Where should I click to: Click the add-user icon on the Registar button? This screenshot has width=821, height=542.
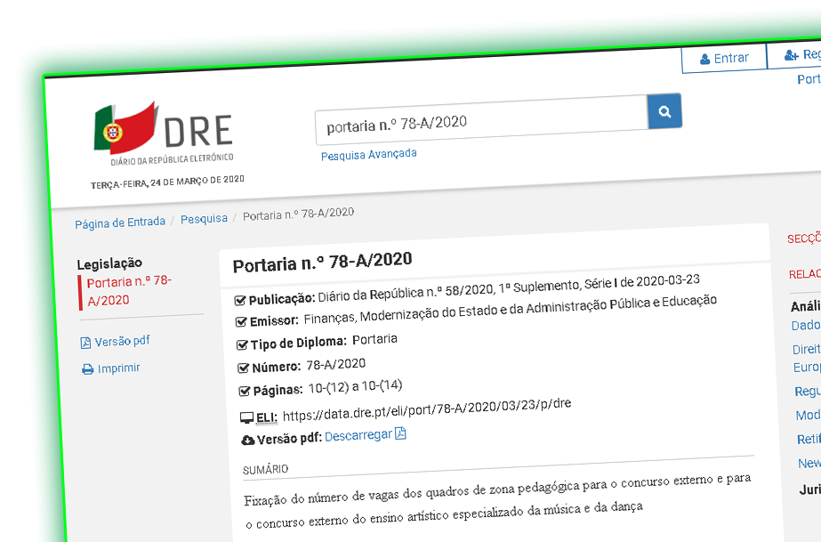click(790, 54)
